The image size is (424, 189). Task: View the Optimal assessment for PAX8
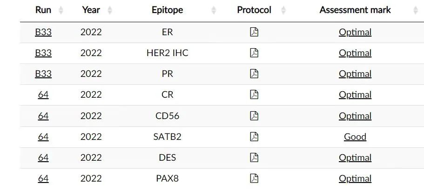click(x=355, y=178)
